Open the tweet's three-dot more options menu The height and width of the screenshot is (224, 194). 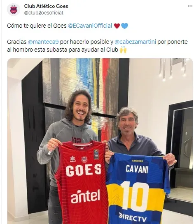[190, 6]
